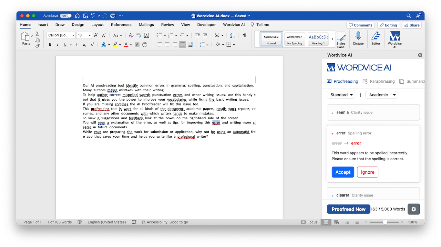
Task: Activate the Format Painter brush
Action: tap(37, 46)
